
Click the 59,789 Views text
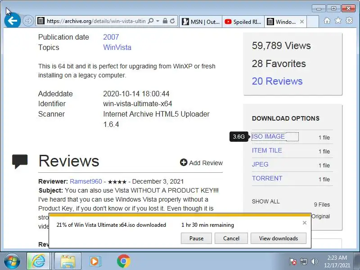(x=281, y=45)
